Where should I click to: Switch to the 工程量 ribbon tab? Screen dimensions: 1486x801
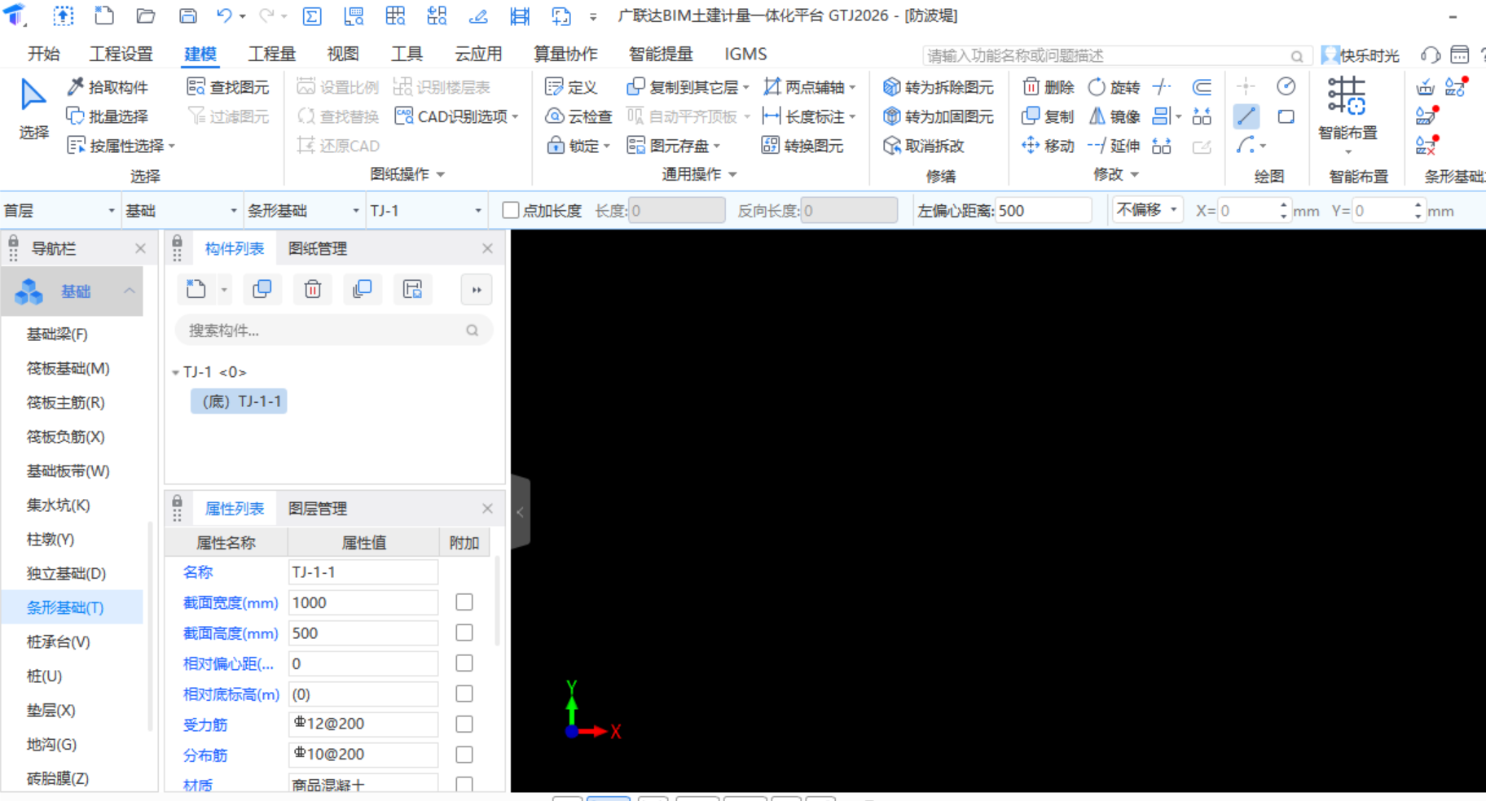pos(271,54)
